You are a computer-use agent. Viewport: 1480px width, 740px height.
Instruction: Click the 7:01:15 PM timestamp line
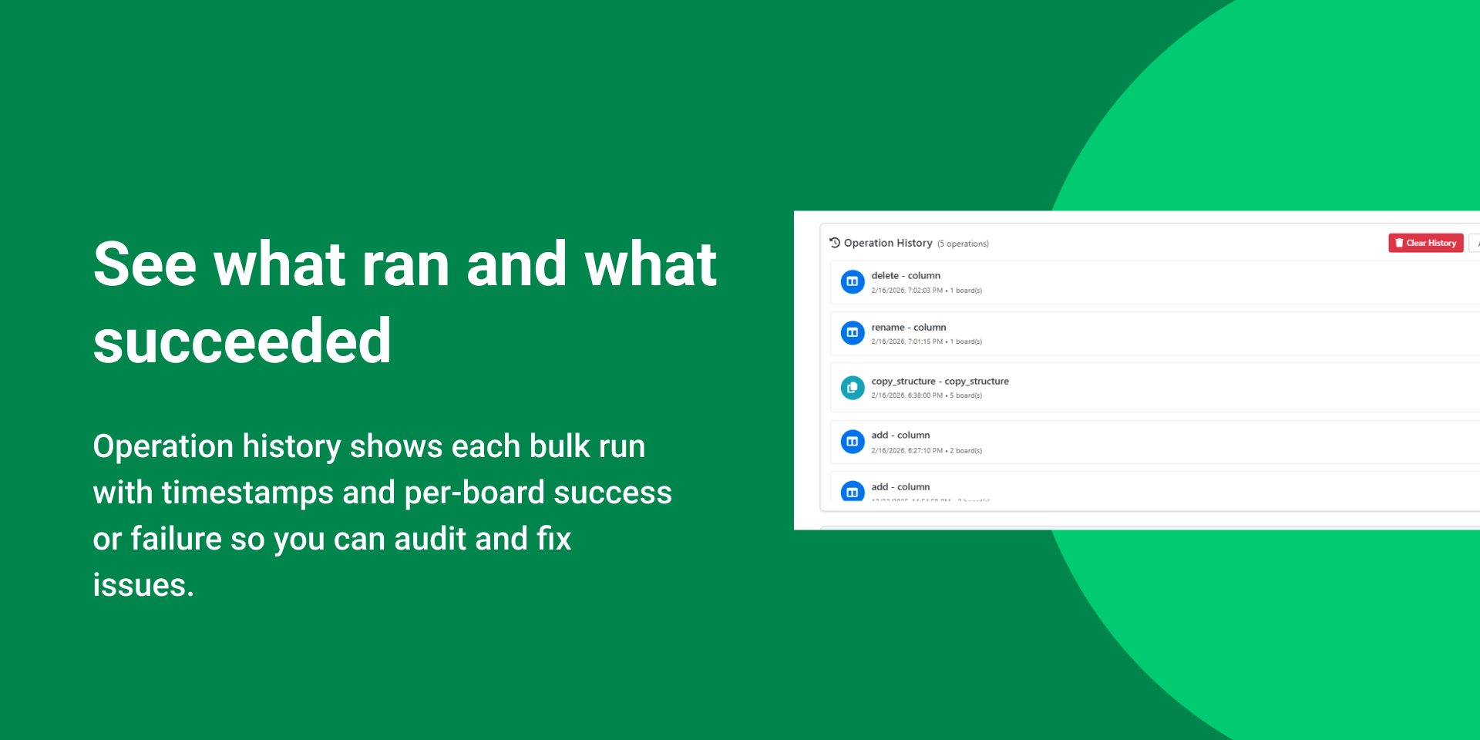pos(926,341)
